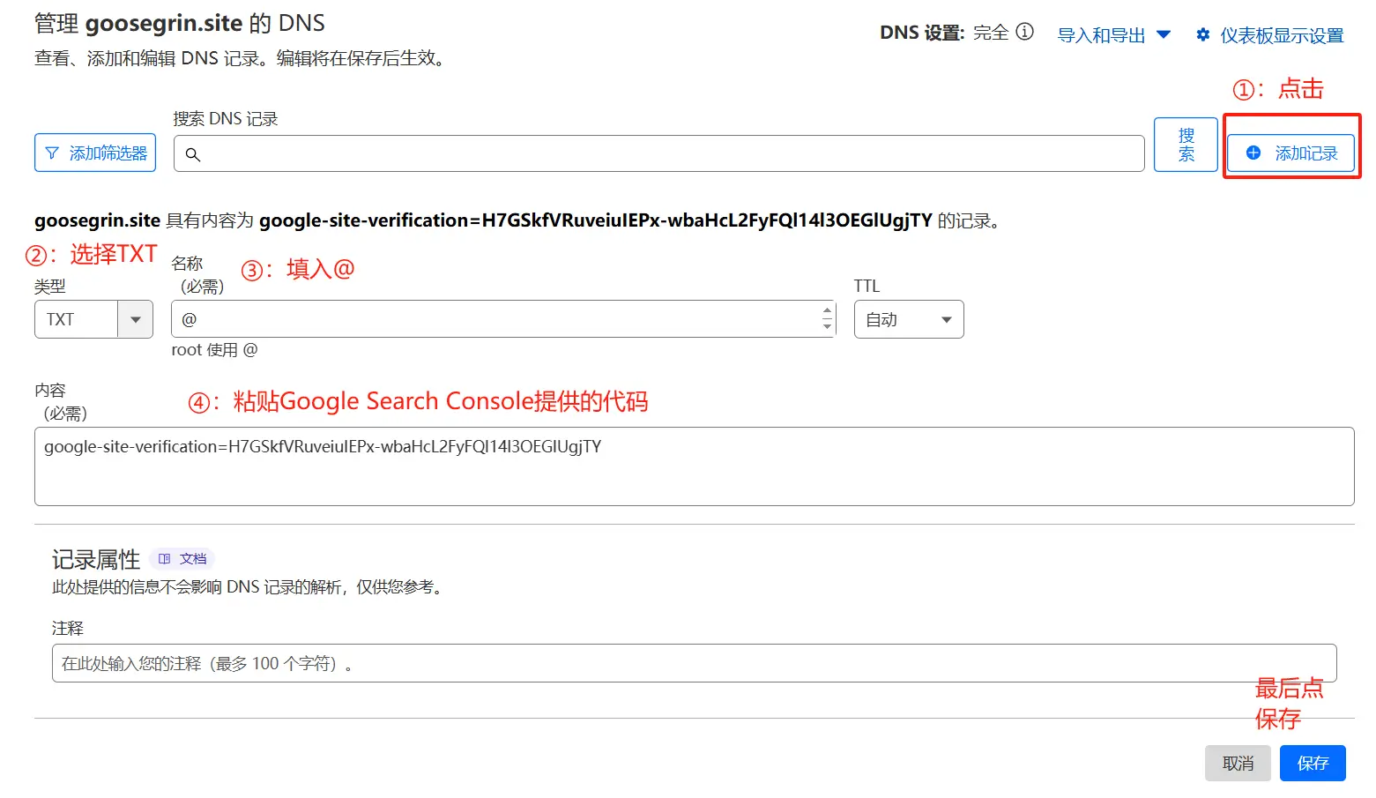Open the 文档 link next to 记录属性
Viewport: 1376px width, 798px height.
pyautogui.click(x=192, y=559)
